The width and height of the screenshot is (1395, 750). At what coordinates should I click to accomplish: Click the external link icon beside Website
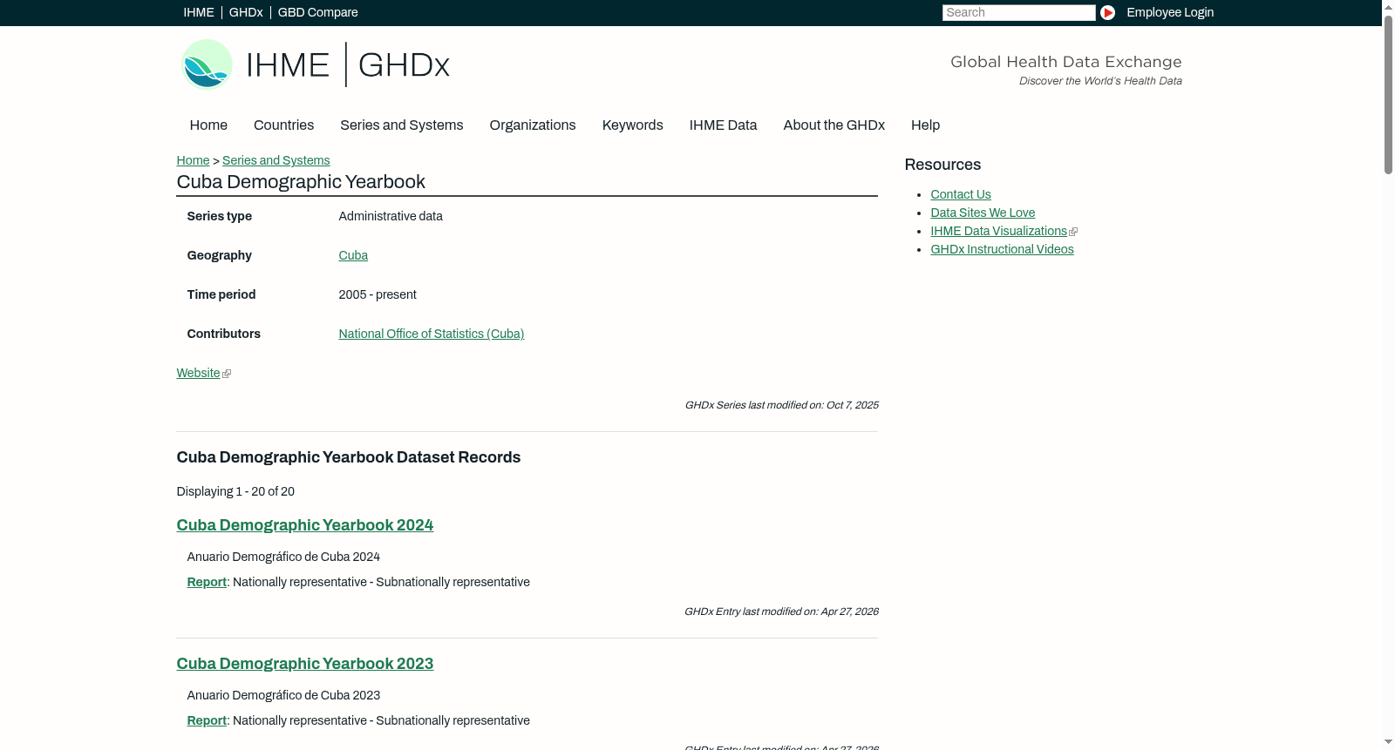coord(227,374)
